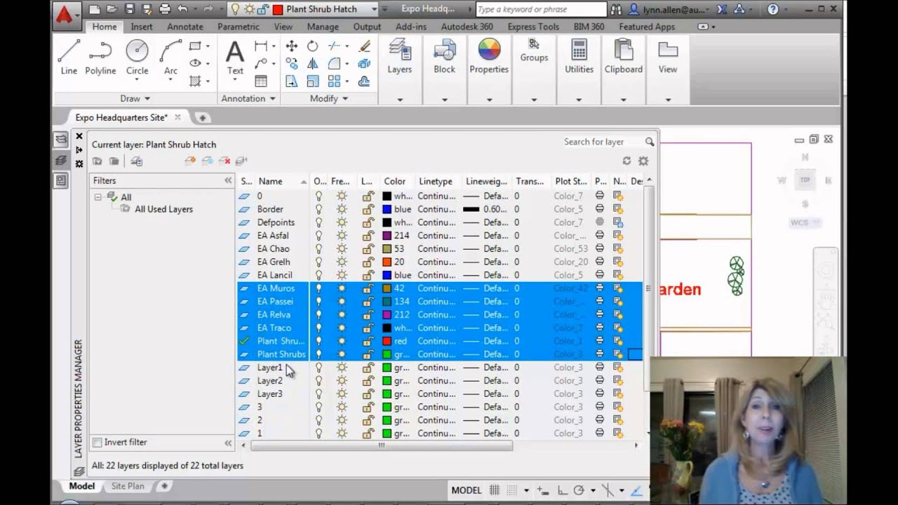Collapse the Filters pane with chevrons
Screen dimensions: 898x505
click(x=228, y=181)
